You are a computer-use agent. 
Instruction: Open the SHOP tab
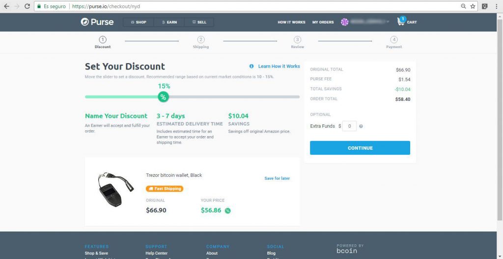(139, 22)
